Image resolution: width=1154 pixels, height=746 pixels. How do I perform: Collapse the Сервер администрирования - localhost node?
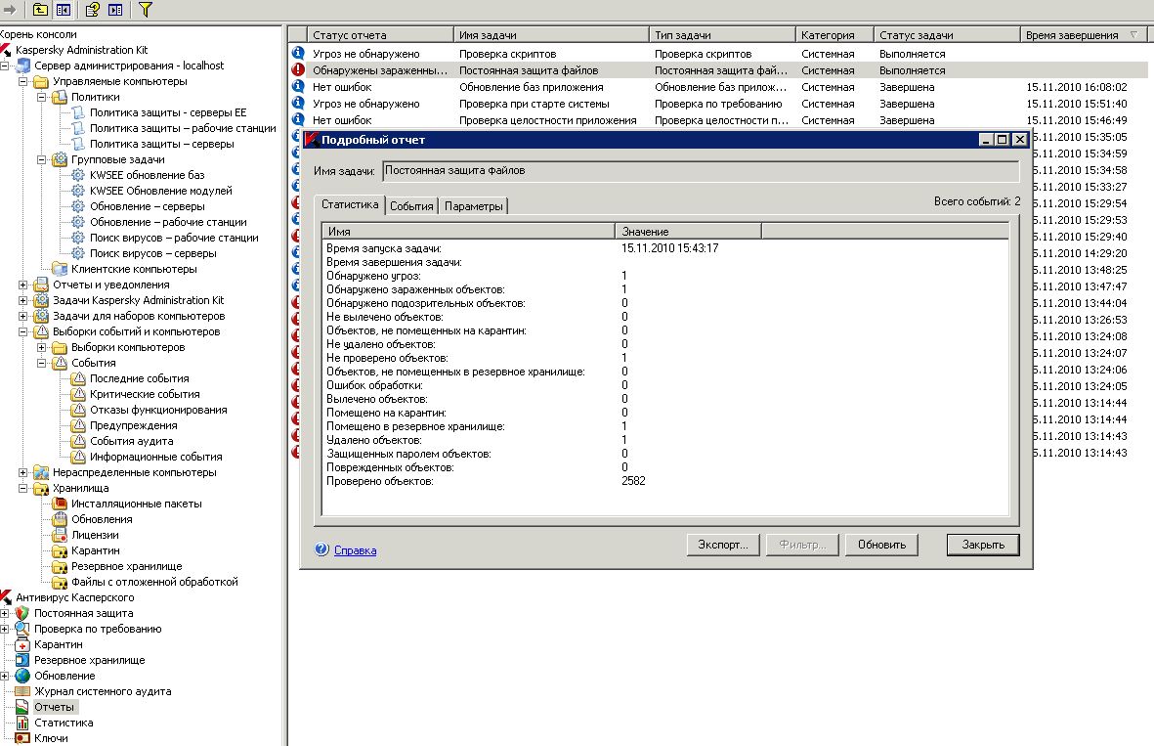pyautogui.click(x=5, y=66)
